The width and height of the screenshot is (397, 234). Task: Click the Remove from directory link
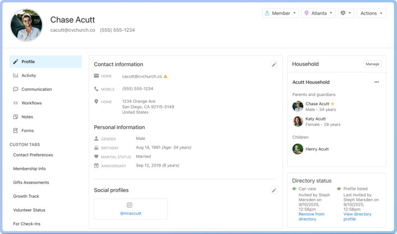(x=311, y=216)
